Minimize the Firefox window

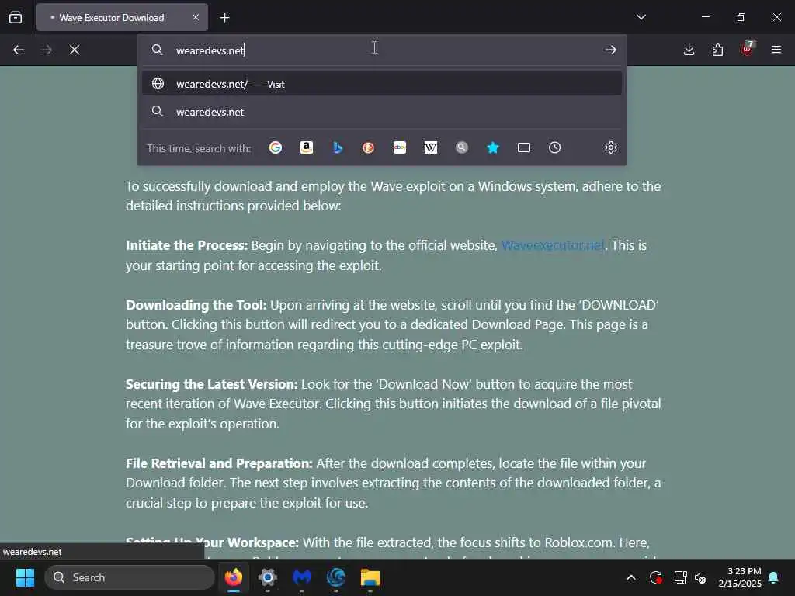(x=705, y=17)
